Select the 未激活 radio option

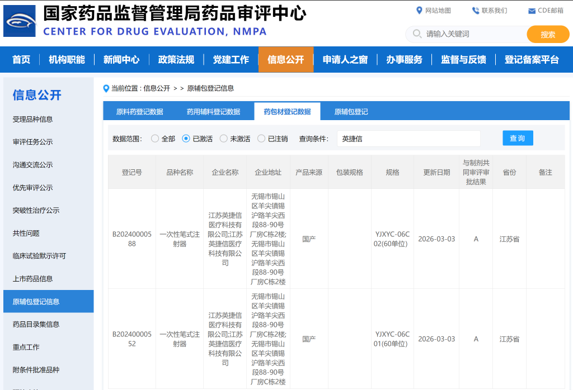(224, 139)
